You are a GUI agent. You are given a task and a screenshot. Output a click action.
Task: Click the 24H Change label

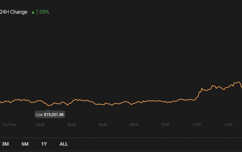pos(14,12)
